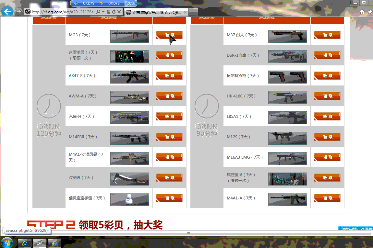Open the address bar dropdown arrow
Image resolution: width=373 pixels, height=248 pixels.
pyautogui.click(x=103, y=12)
